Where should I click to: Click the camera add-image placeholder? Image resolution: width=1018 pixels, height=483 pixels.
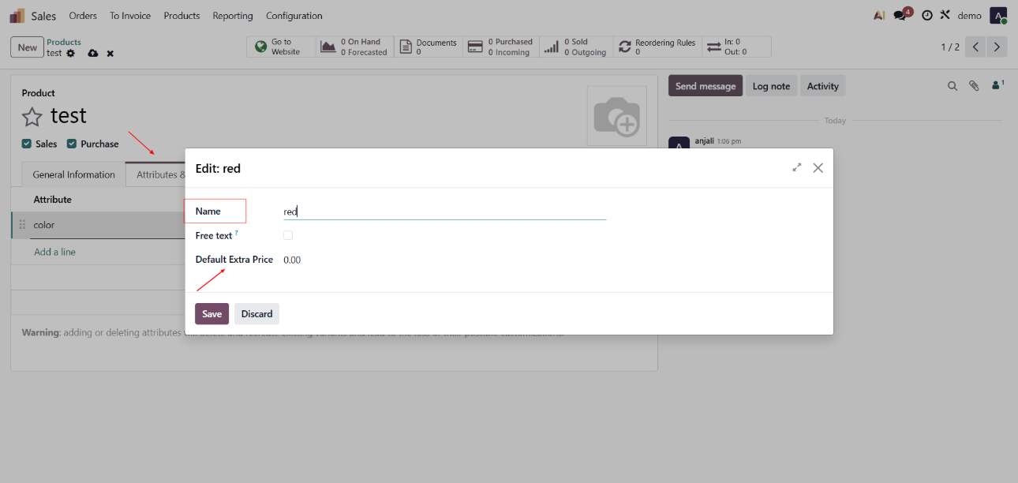point(616,117)
